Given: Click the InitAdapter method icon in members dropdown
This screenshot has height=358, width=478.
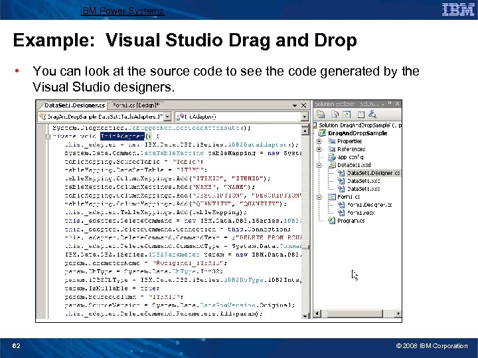Looking at the screenshot, I should point(180,117).
